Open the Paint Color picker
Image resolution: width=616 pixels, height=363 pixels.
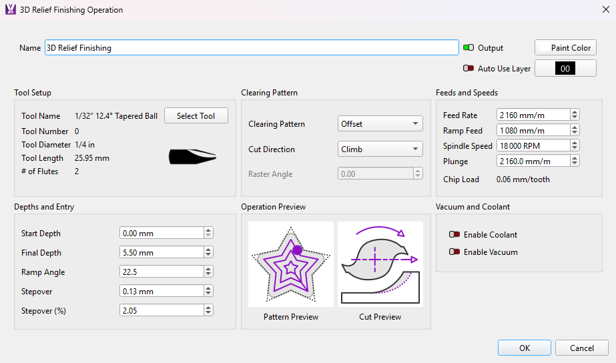565,47
